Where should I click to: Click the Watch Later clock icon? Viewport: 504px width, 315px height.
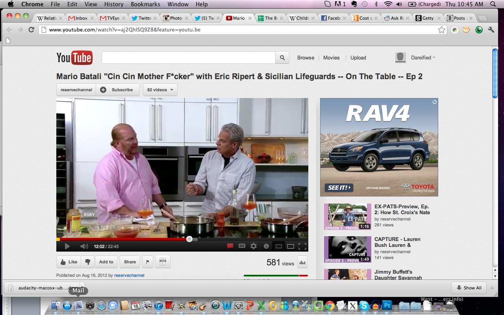coord(266,246)
